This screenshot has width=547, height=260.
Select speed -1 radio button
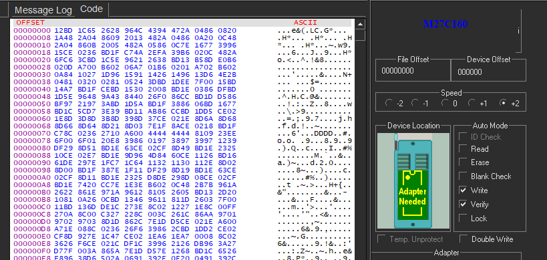(415, 104)
